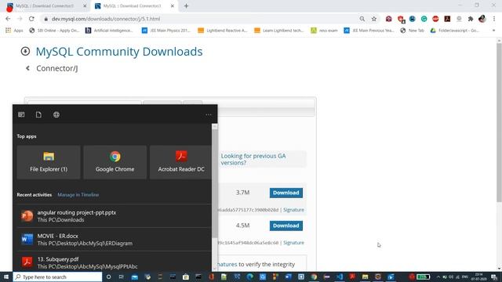
Task: Open the notification center icon
Action: [x=494, y=277]
